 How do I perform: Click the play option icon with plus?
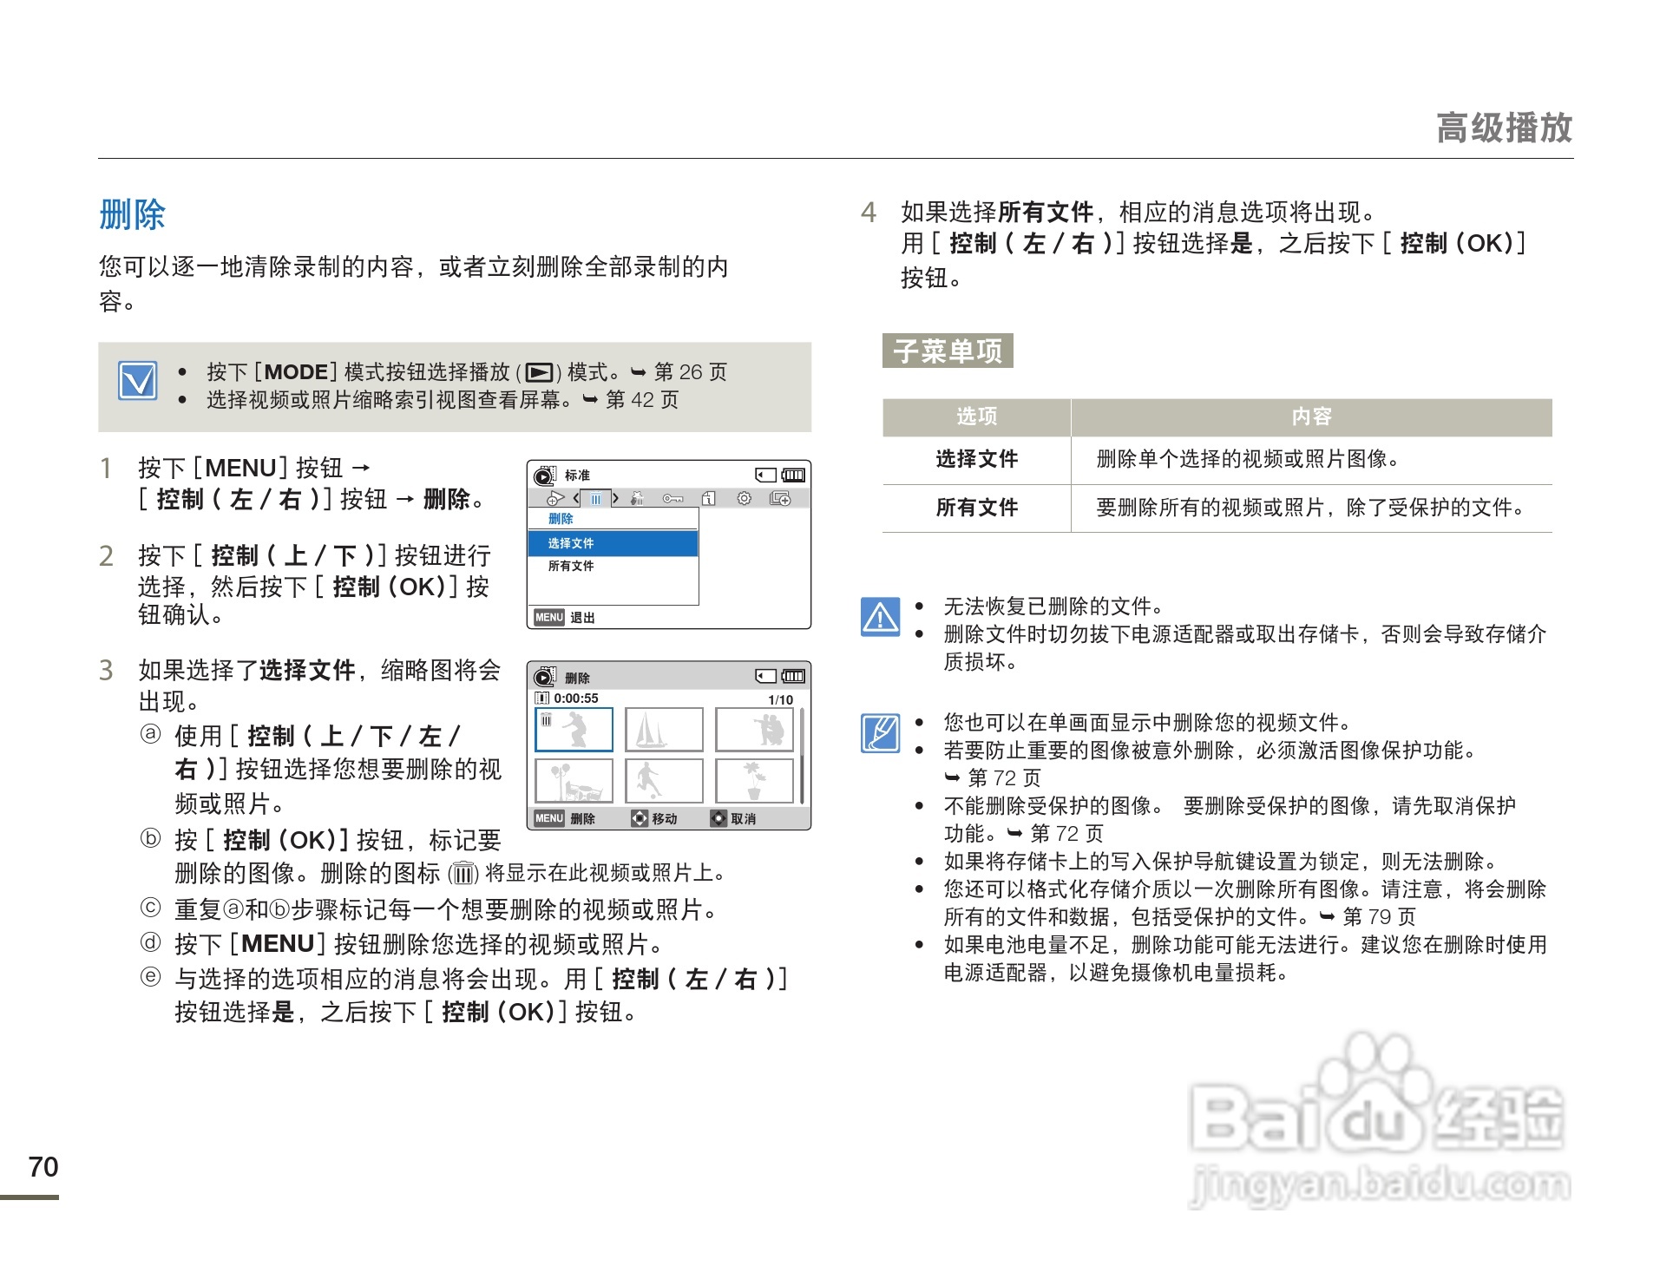click(555, 499)
